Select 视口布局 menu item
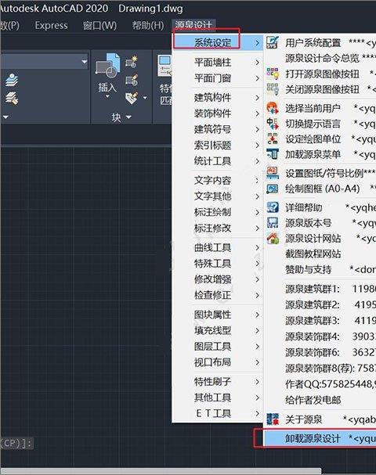 218,362
